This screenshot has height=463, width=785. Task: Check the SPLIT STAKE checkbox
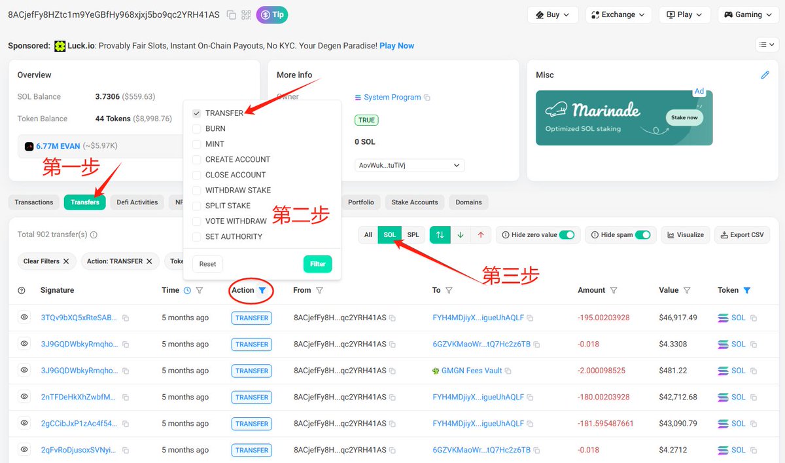[197, 206]
